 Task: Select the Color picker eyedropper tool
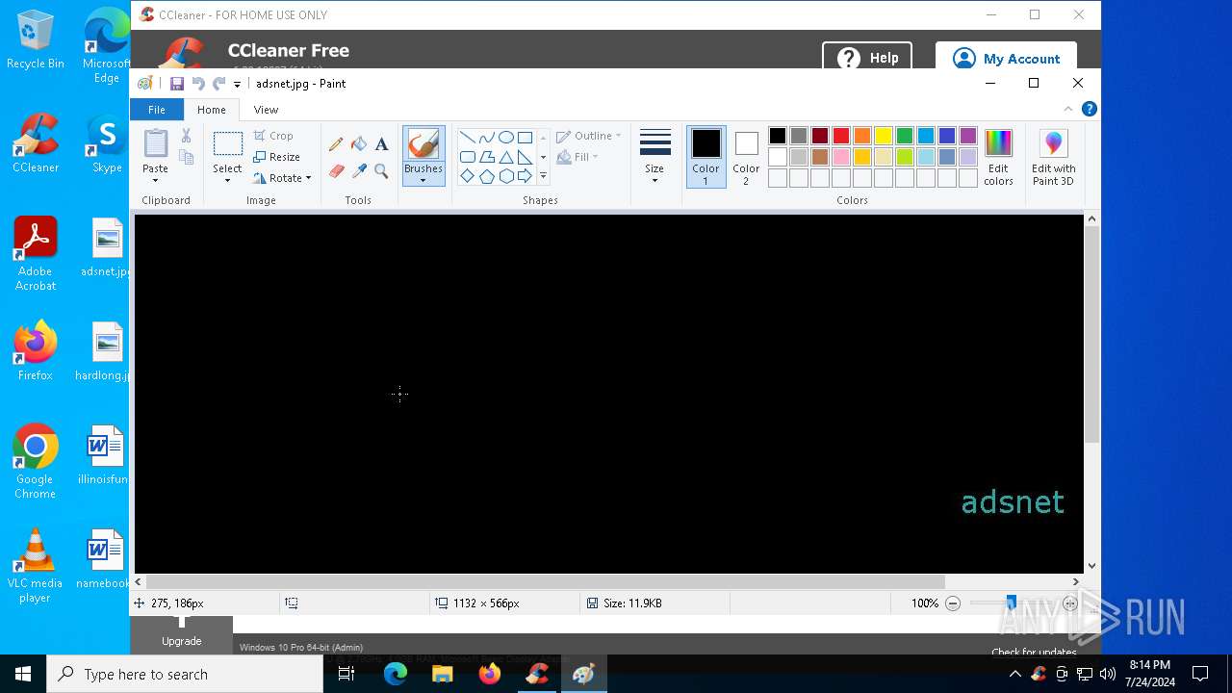click(x=359, y=171)
